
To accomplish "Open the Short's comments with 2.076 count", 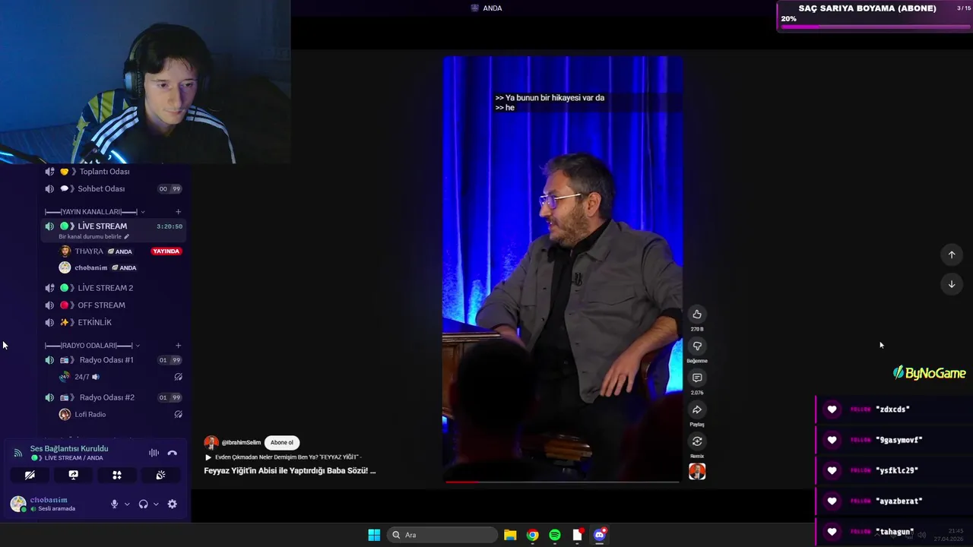I will click(x=697, y=378).
